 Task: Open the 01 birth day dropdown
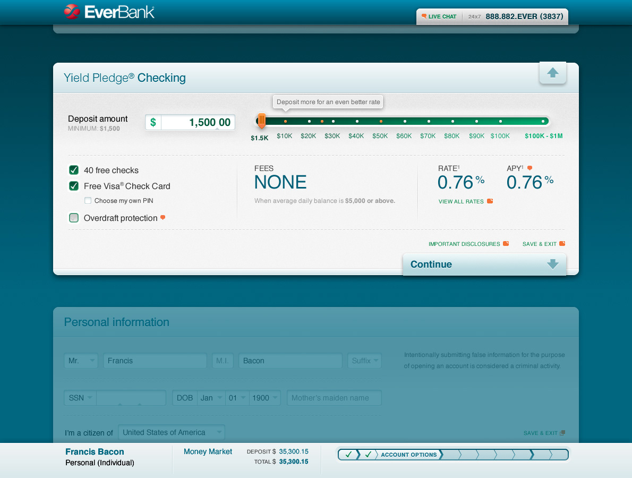tap(237, 398)
